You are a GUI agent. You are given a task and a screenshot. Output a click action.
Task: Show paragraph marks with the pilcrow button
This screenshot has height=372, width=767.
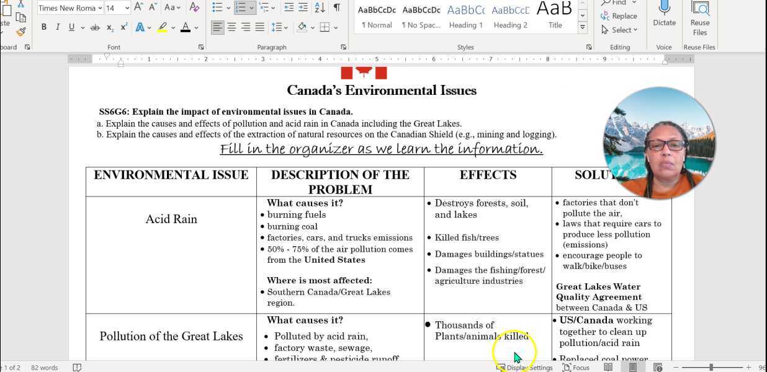(335, 7)
